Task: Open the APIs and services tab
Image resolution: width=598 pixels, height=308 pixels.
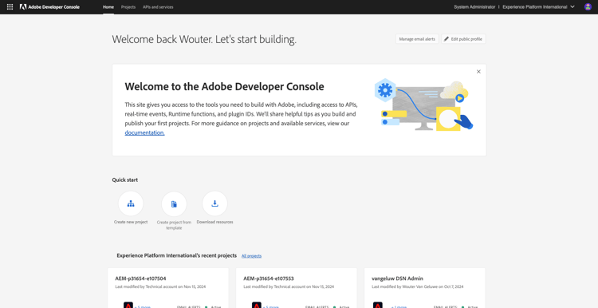Action: [158, 7]
